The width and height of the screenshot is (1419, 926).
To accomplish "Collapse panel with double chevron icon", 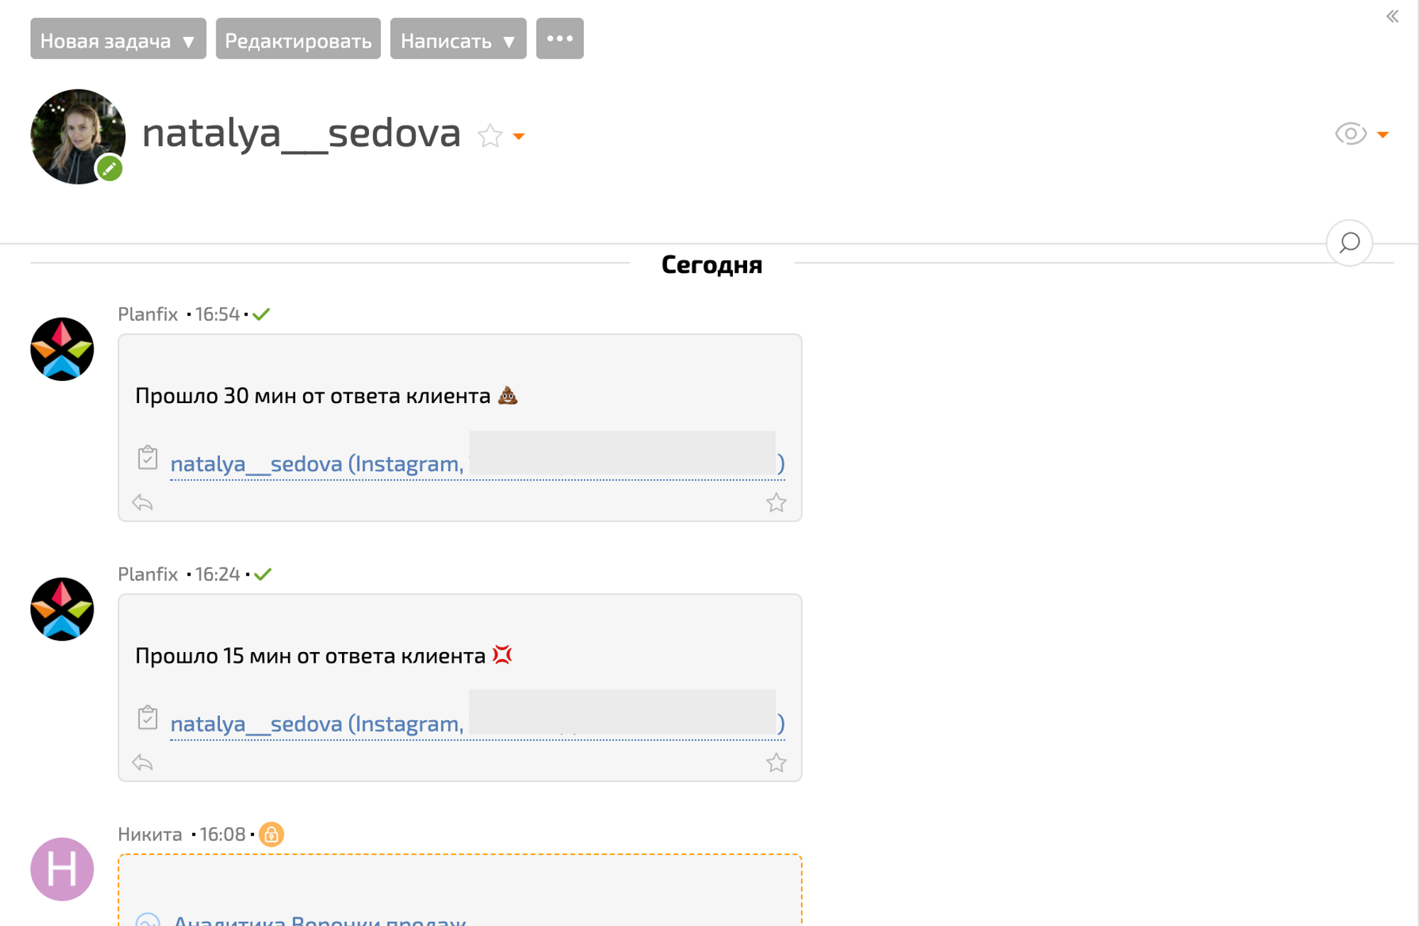I will 1392,16.
